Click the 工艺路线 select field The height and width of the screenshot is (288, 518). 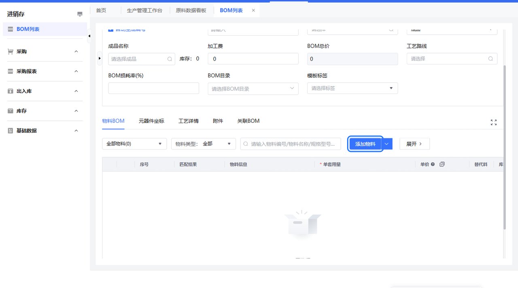pyautogui.click(x=452, y=59)
